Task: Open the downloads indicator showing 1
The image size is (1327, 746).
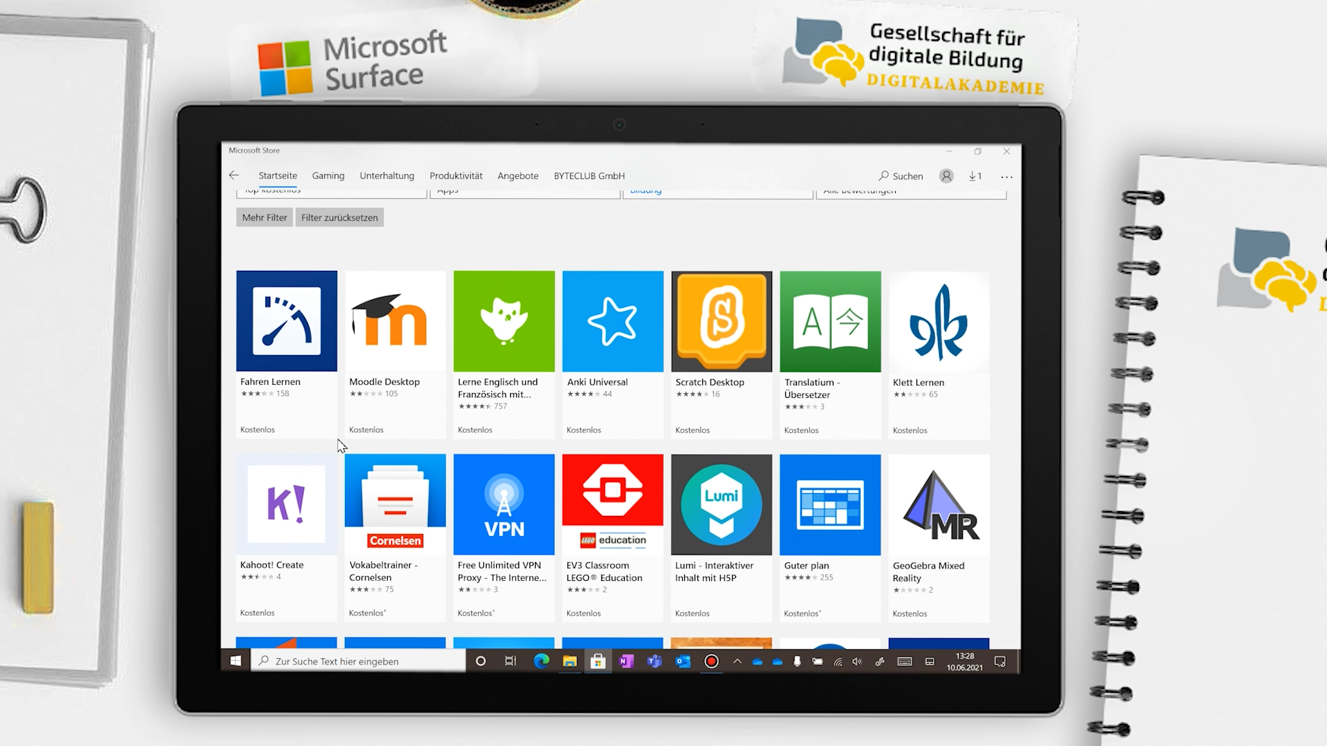Action: [975, 176]
